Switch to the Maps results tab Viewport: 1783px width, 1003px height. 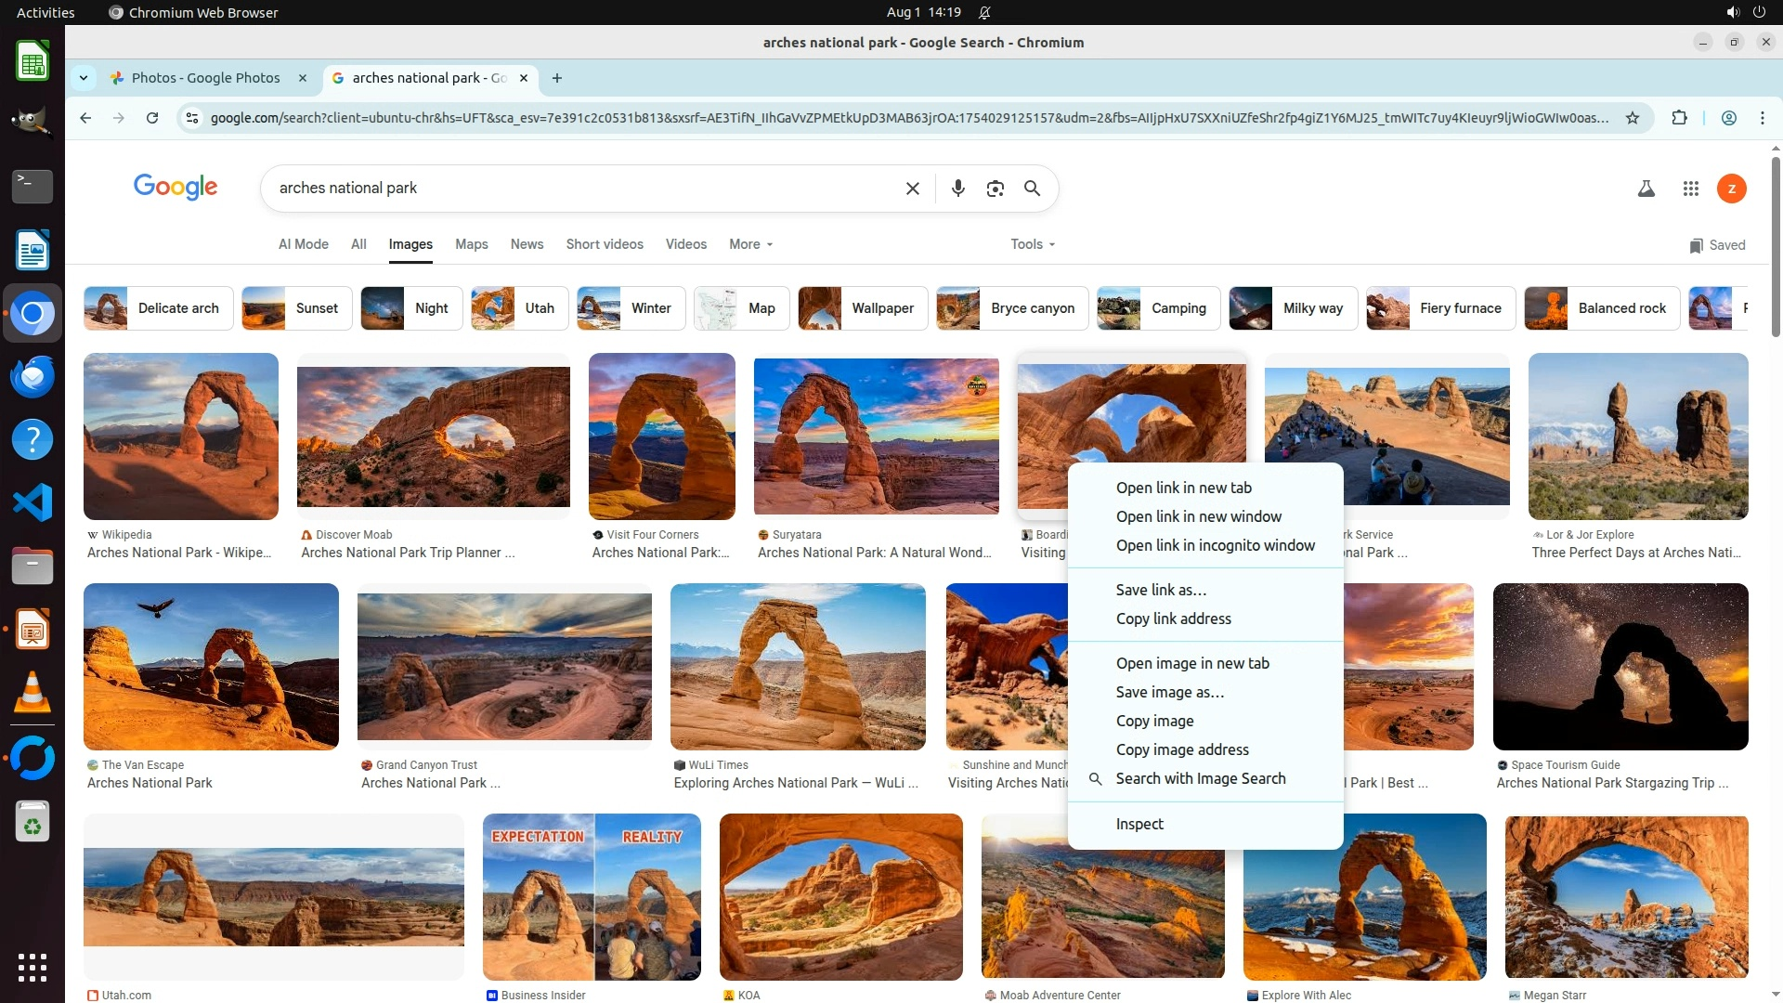click(471, 244)
